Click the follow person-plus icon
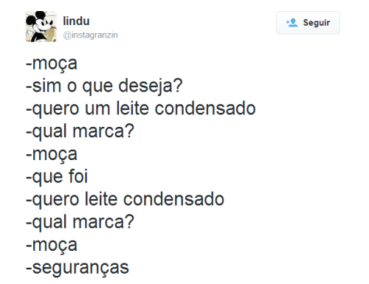This screenshot has height=284, width=369. tap(292, 23)
